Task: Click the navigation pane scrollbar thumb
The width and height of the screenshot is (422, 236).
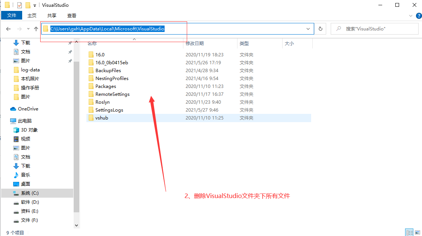Action: [x=76, y=137]
